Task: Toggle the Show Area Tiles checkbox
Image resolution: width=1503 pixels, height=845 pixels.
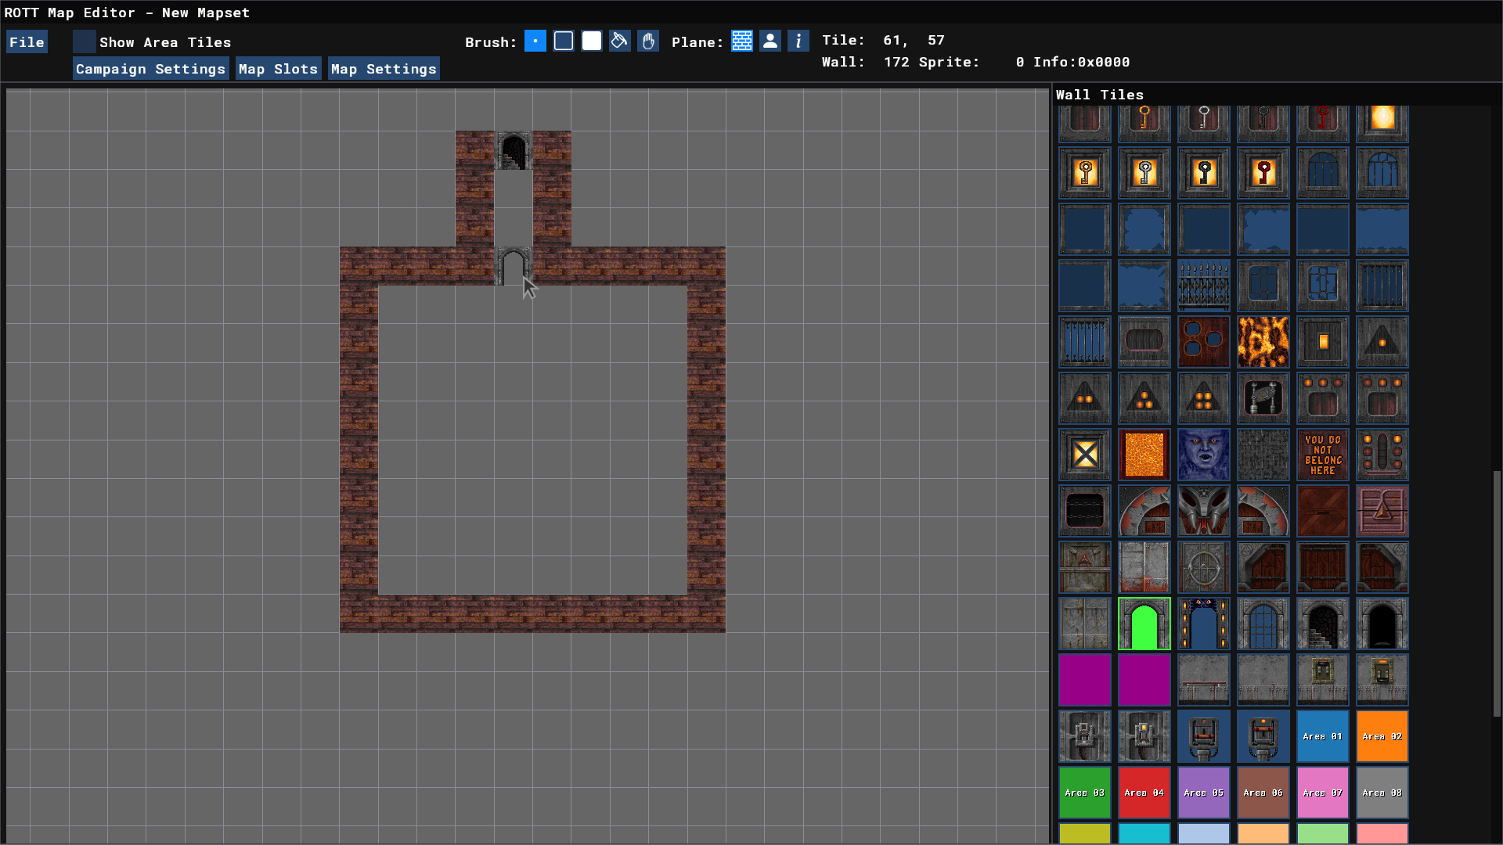Action: (x=85, y=42)
